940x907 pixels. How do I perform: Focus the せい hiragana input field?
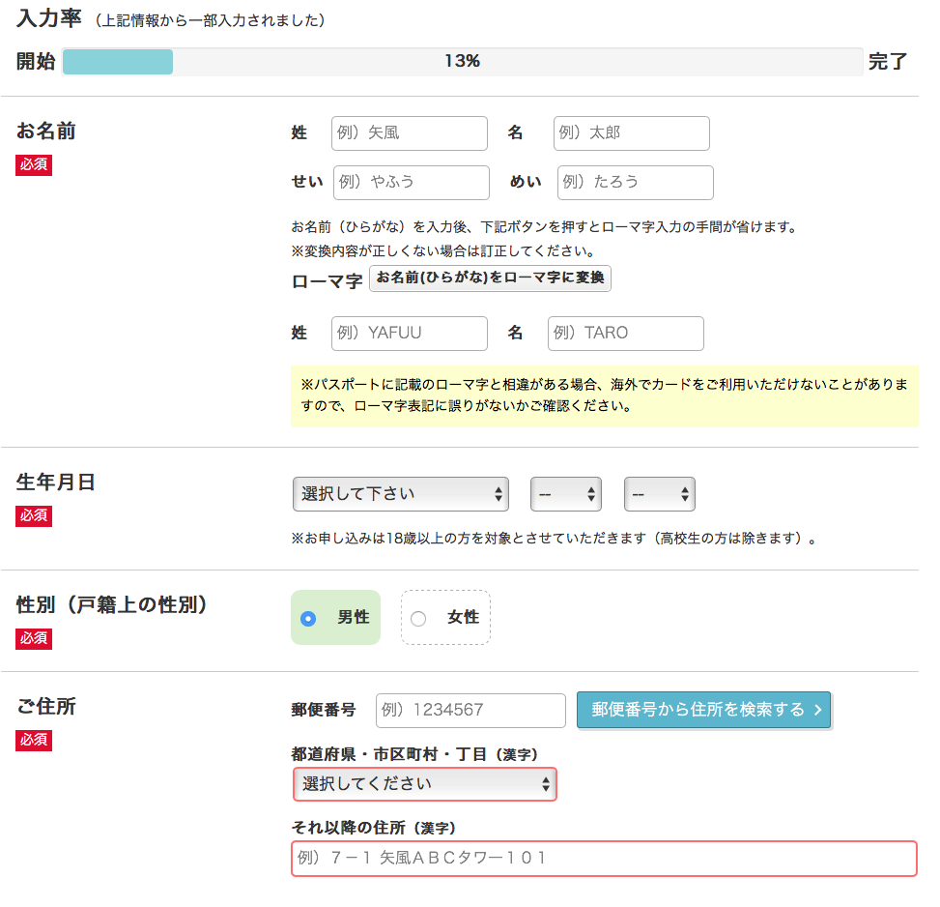click(411, 183)
